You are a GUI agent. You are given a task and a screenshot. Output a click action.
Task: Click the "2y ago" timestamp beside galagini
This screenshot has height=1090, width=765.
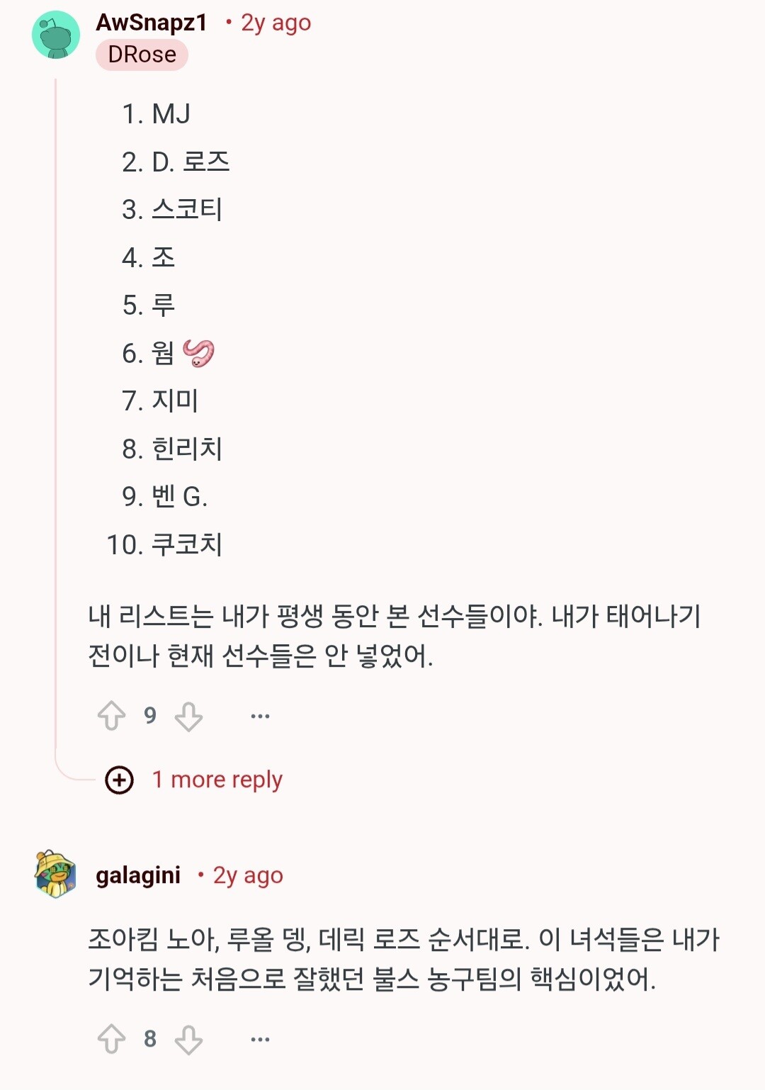(x=248, y=876)
